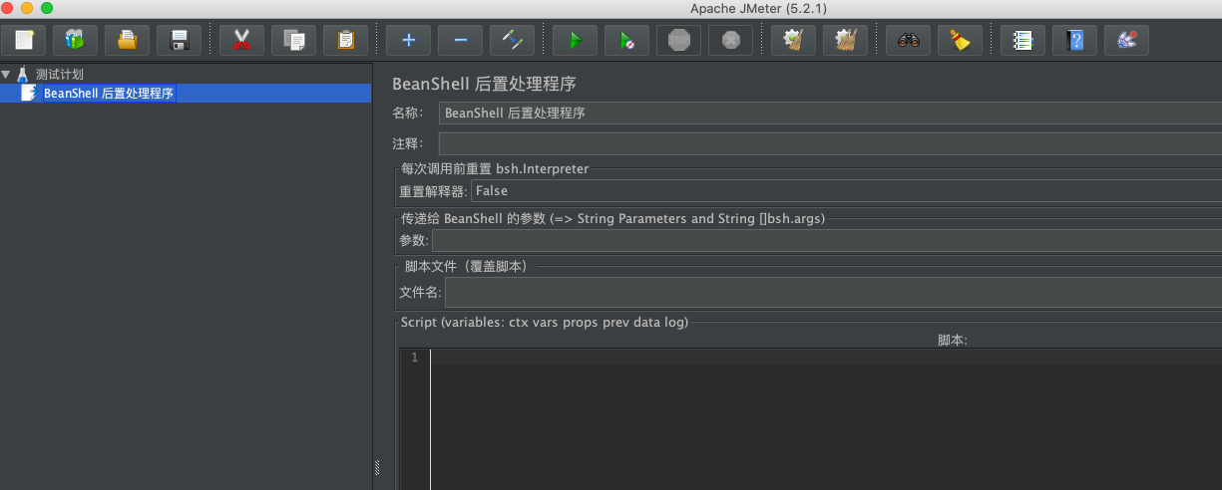
Task: Open the Templates icon
Action: (x=75, y=40)
